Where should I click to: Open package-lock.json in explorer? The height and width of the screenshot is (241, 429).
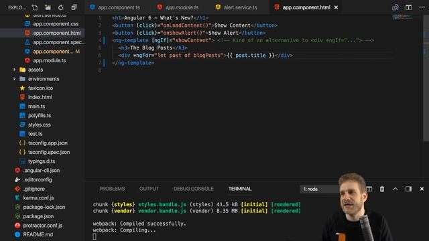(x=44, y=207)
